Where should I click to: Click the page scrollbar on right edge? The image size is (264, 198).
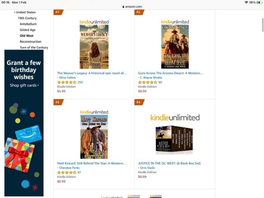263,25
